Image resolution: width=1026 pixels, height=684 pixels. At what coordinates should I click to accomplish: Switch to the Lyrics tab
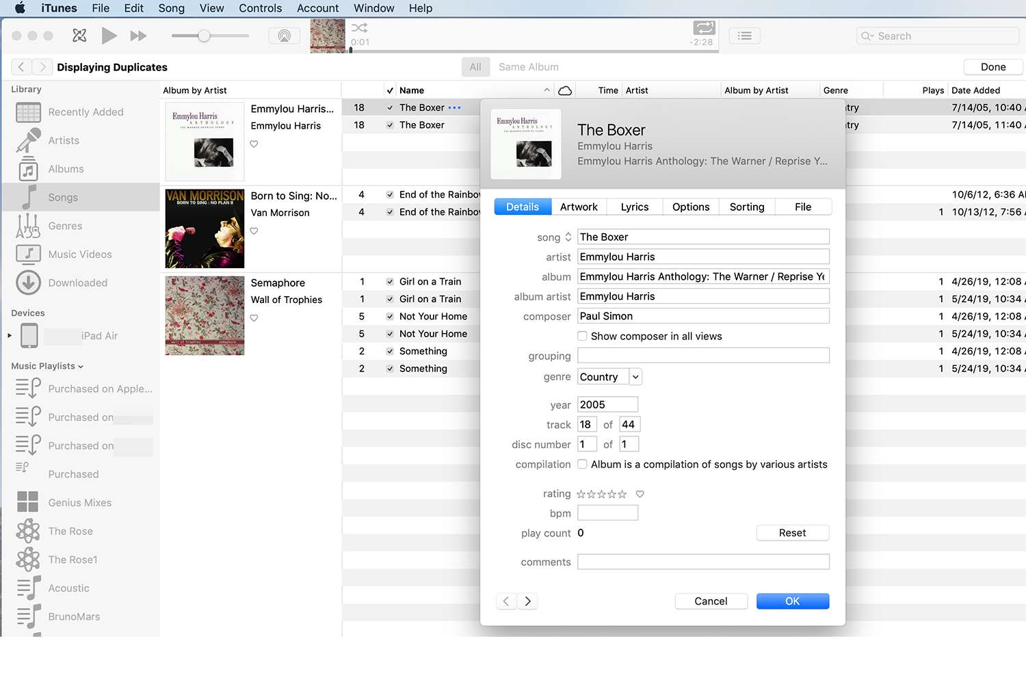[635, 207]
